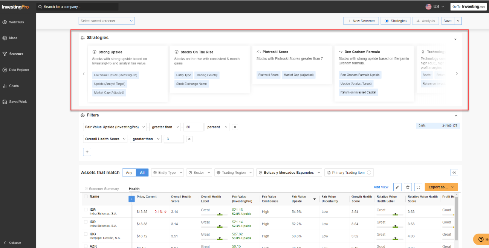Add a column with blue plus
Screen dimensions: 489x248
pyautogui.click(x=131, y=199)
